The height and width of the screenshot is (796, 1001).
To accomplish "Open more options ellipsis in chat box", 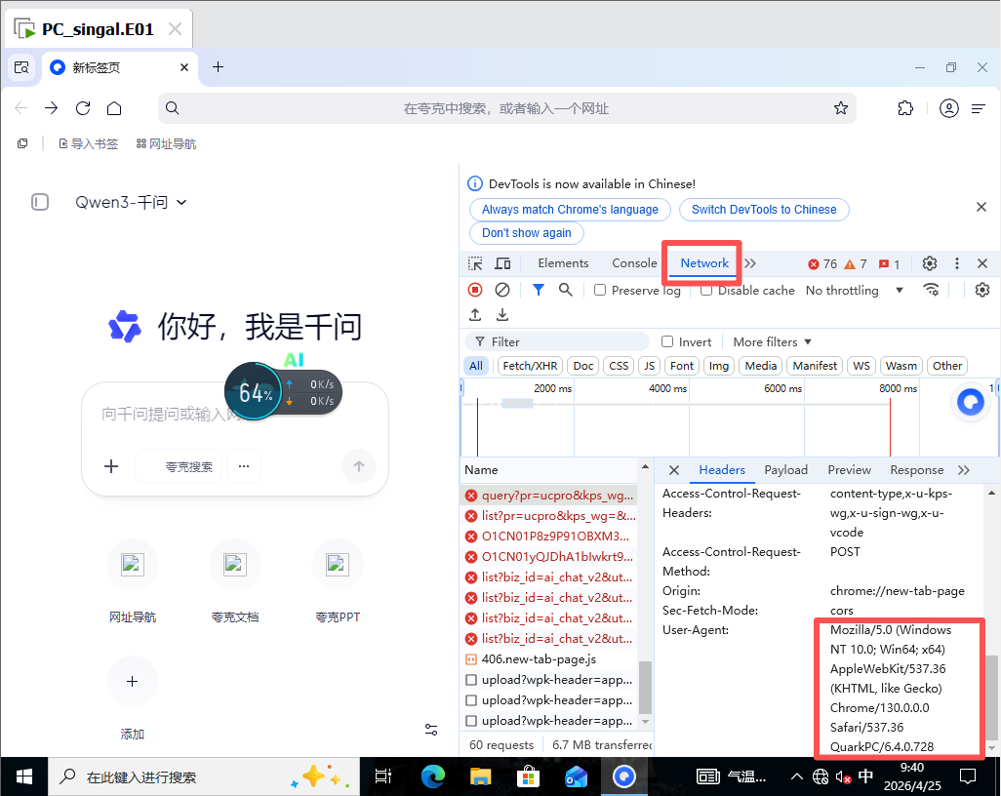I will point(244,466).
